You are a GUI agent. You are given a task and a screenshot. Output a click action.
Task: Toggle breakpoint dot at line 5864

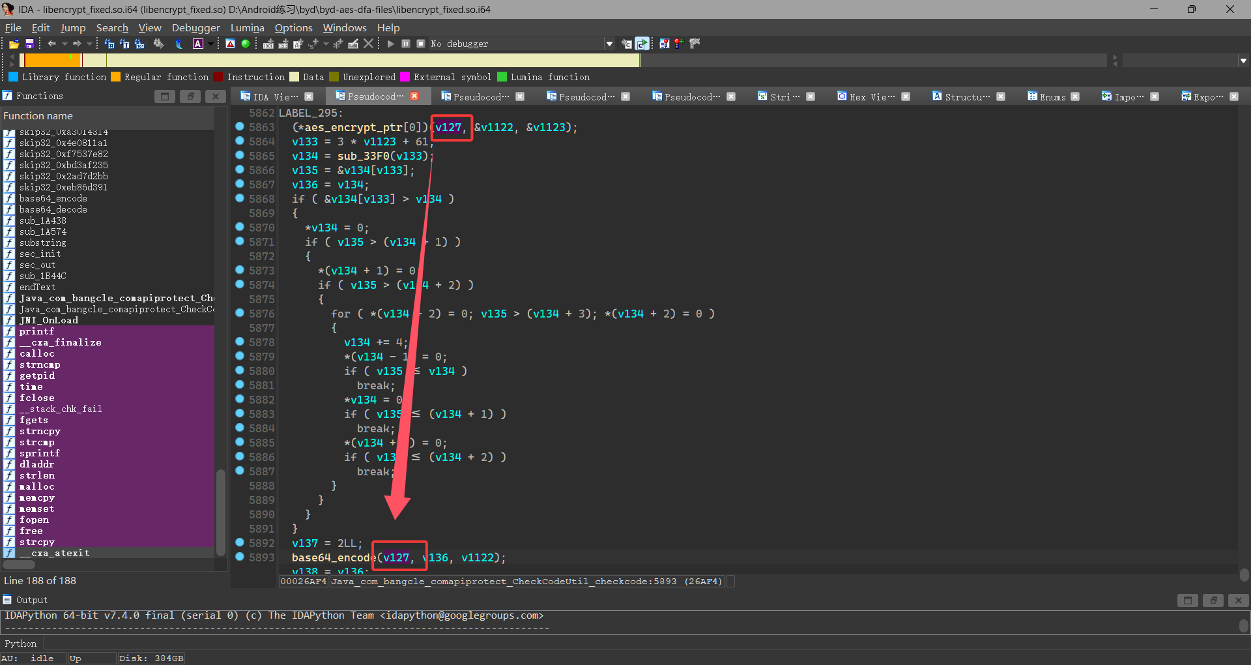click(239, 141)
